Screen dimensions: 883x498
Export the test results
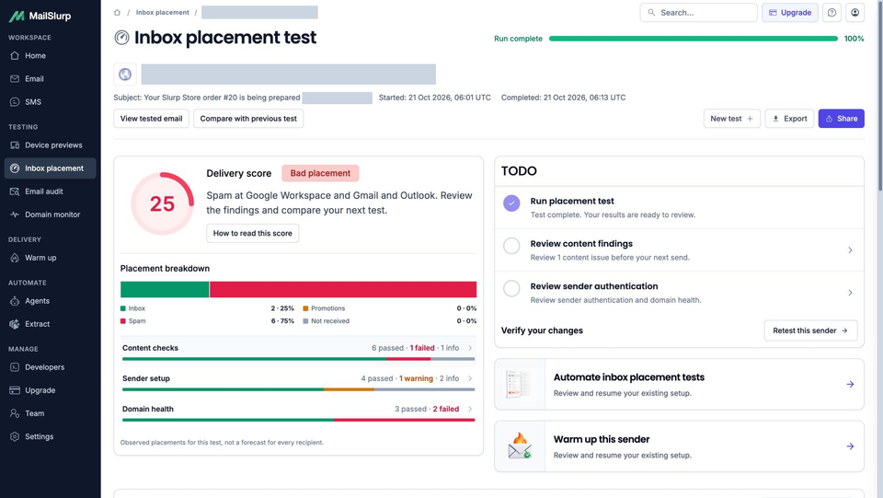coord(789,119)
